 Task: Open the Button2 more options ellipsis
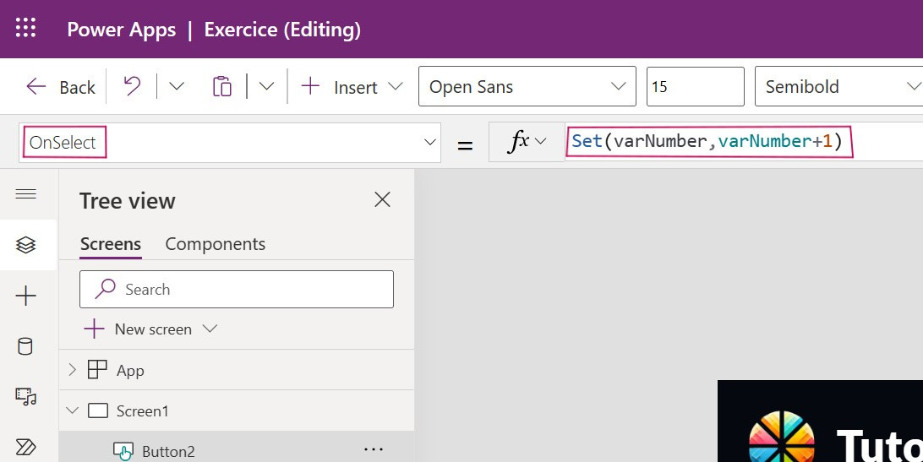374,449
